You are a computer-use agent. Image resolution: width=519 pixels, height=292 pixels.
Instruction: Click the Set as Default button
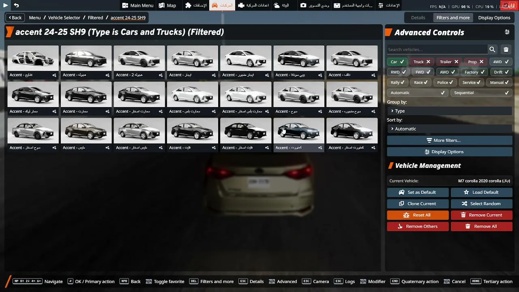point(418,192)
